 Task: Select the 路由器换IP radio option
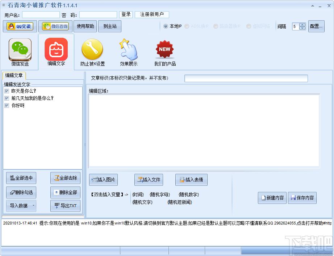216,26
